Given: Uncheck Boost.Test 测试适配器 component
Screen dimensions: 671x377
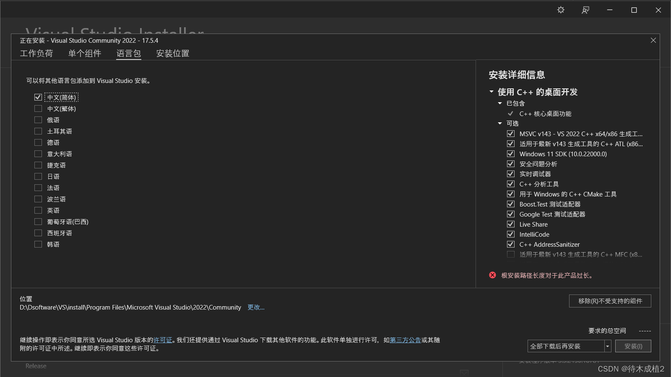Looking at the screenshot, I should [x=511, y=204].
